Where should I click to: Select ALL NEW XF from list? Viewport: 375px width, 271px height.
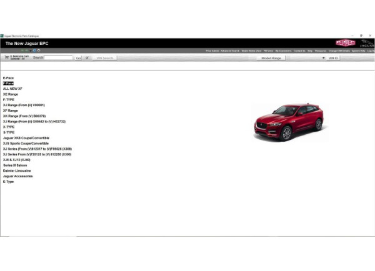[x=12, y=89]
